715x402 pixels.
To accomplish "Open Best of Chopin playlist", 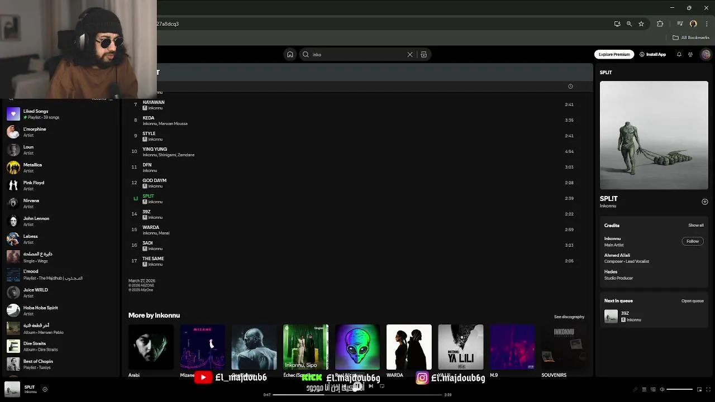I will point(61,364).
